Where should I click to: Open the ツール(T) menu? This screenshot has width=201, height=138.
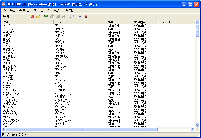[53, 10]
